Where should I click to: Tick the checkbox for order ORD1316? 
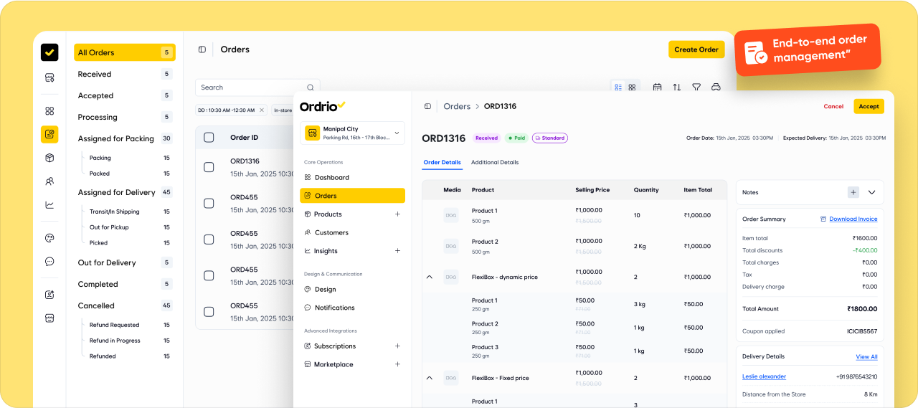tap(209, 167)
